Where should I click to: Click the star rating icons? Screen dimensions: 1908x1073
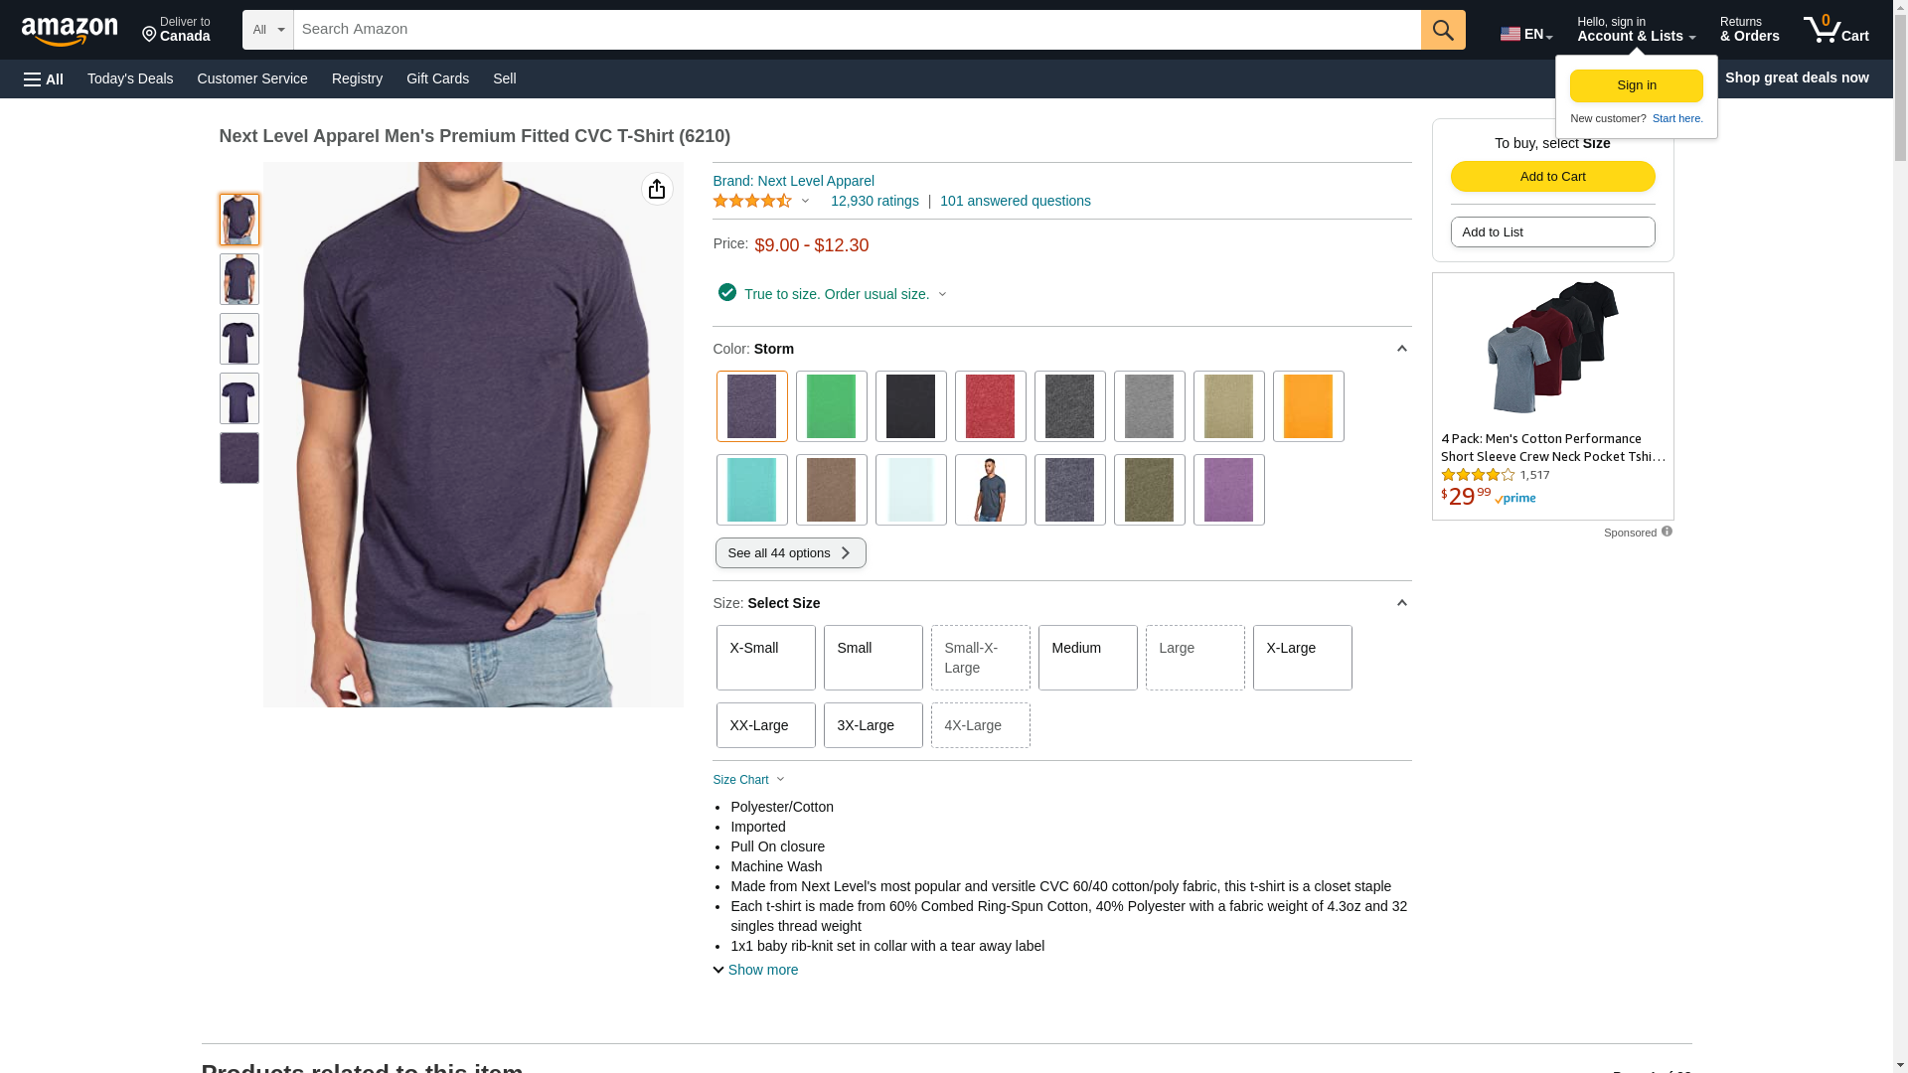click(x=752, y=202)
